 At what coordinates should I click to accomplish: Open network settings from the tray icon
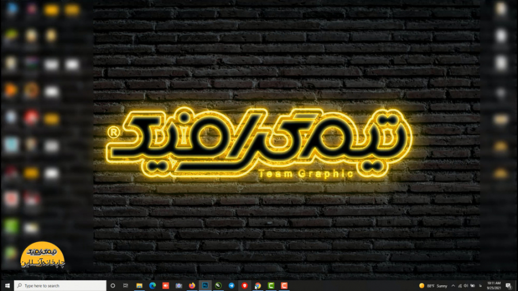point(460,286)
